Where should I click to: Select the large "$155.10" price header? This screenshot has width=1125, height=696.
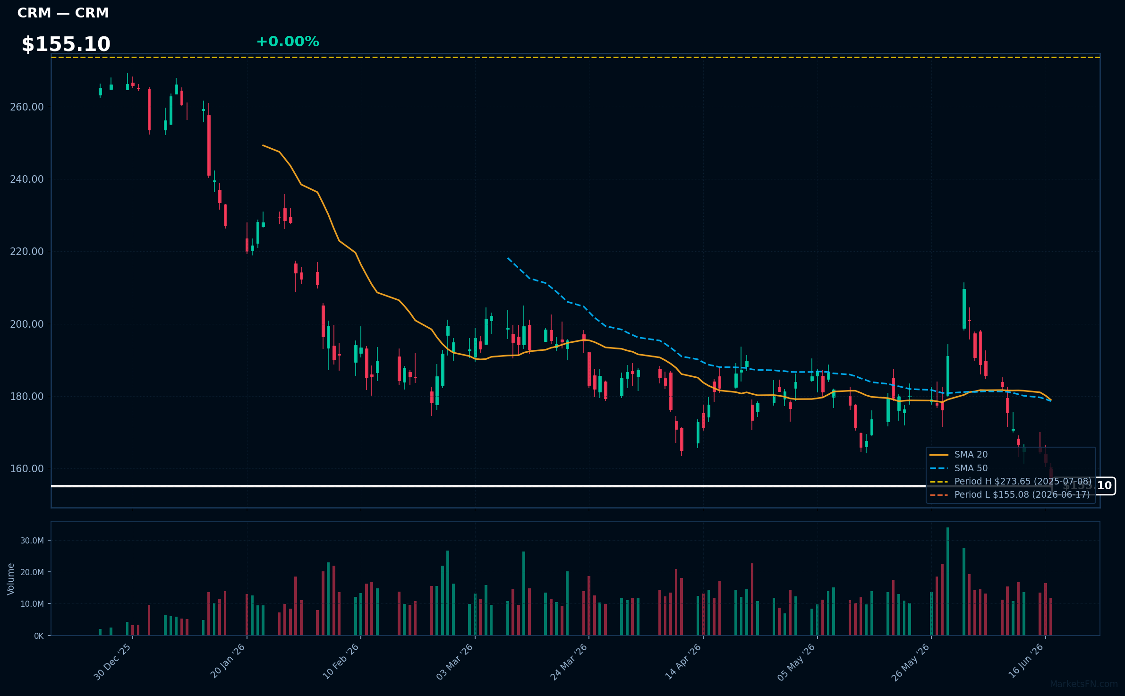click(x=66, y=44)
